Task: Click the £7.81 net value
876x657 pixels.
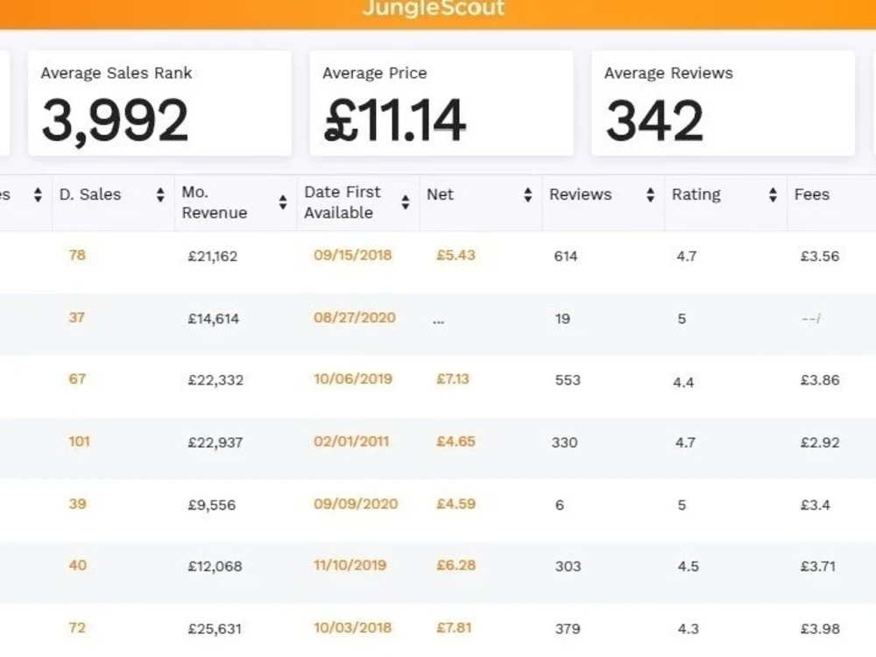Action: point(454,628)
